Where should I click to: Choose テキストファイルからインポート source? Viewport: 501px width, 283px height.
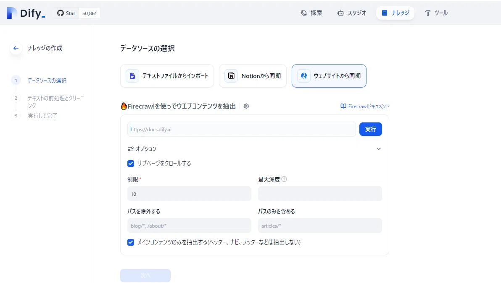click(167, 76)
